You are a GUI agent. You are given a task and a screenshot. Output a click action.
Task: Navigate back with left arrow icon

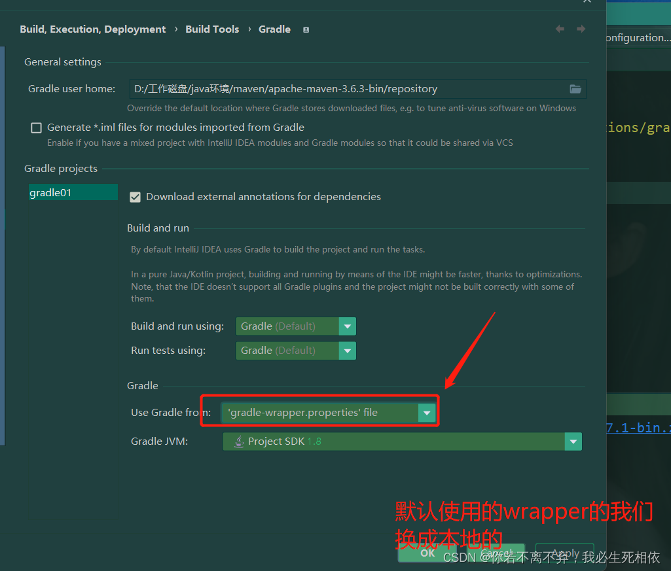click(560, 29)
